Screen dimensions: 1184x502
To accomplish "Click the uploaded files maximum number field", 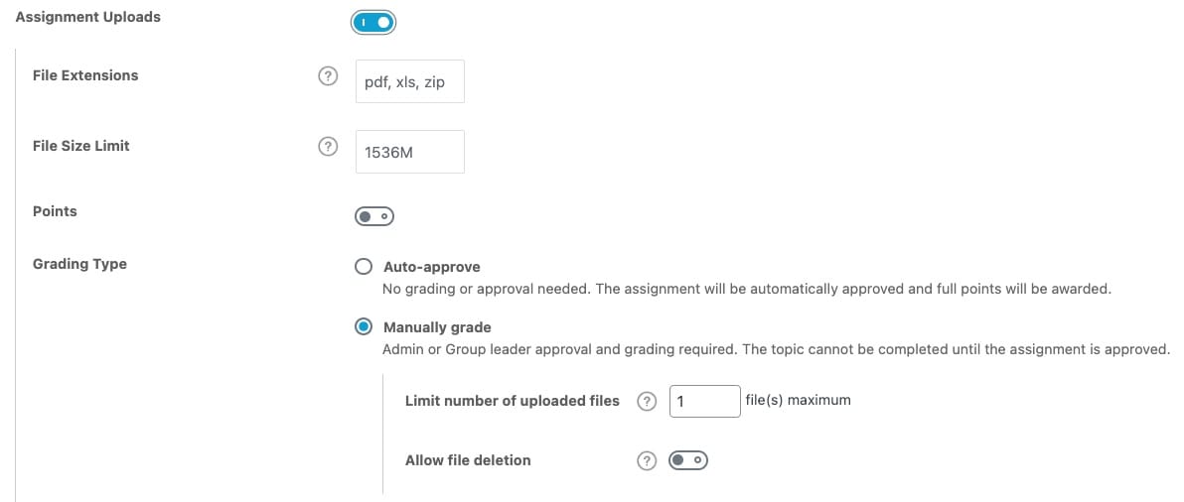I will point(705,401).
